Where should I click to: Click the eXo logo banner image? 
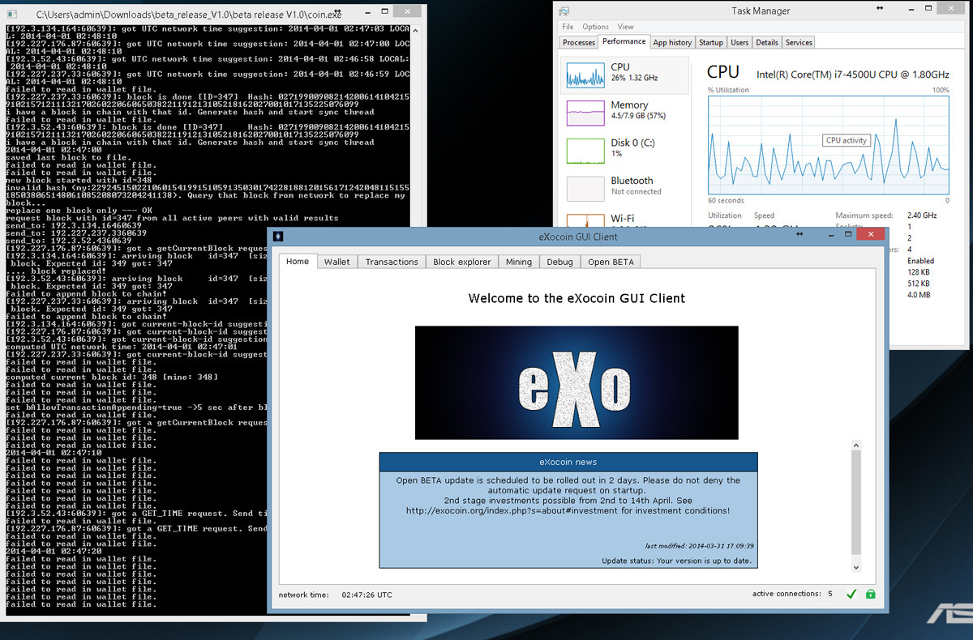pyautogui.click(x=577, y=382)
